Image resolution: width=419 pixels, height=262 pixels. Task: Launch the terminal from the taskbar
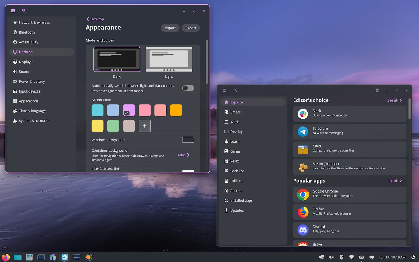click(41, 257)
